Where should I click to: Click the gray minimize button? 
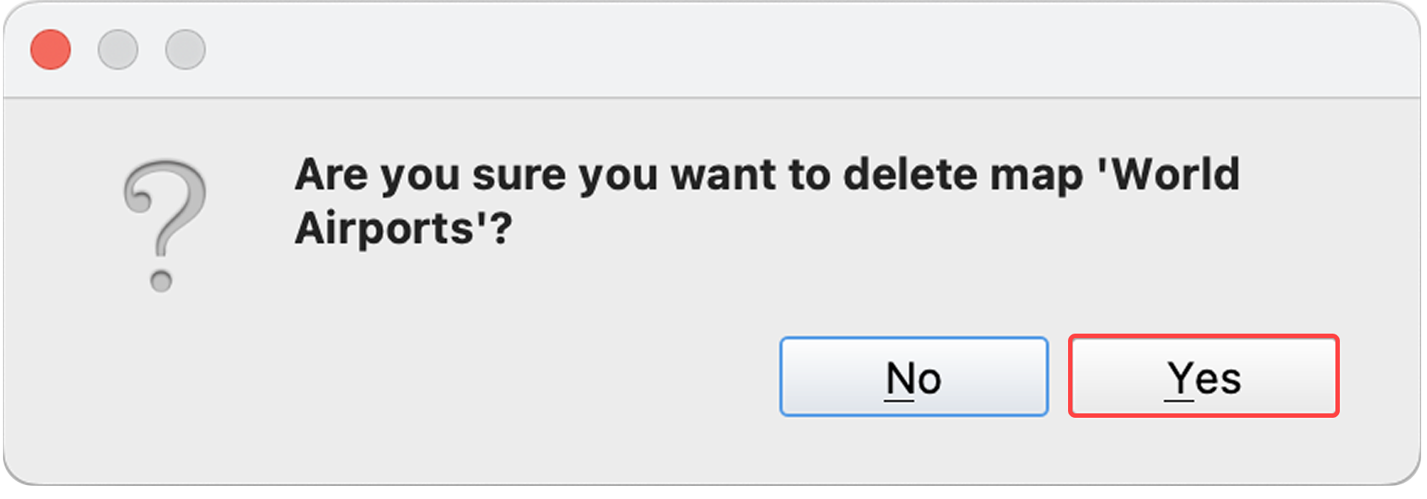click(x=119, y=49)
